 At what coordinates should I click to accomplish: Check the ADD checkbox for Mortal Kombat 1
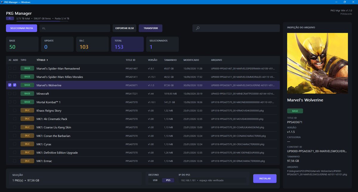(x=15, y=102)
